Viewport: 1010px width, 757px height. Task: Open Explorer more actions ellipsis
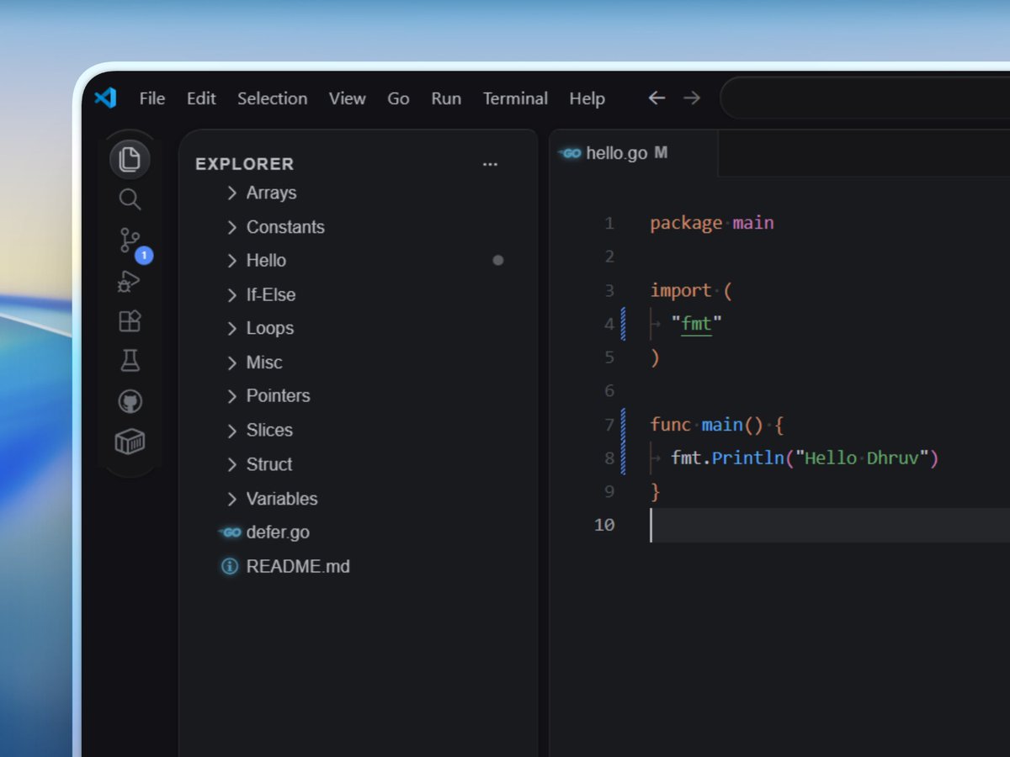point(490,164)
